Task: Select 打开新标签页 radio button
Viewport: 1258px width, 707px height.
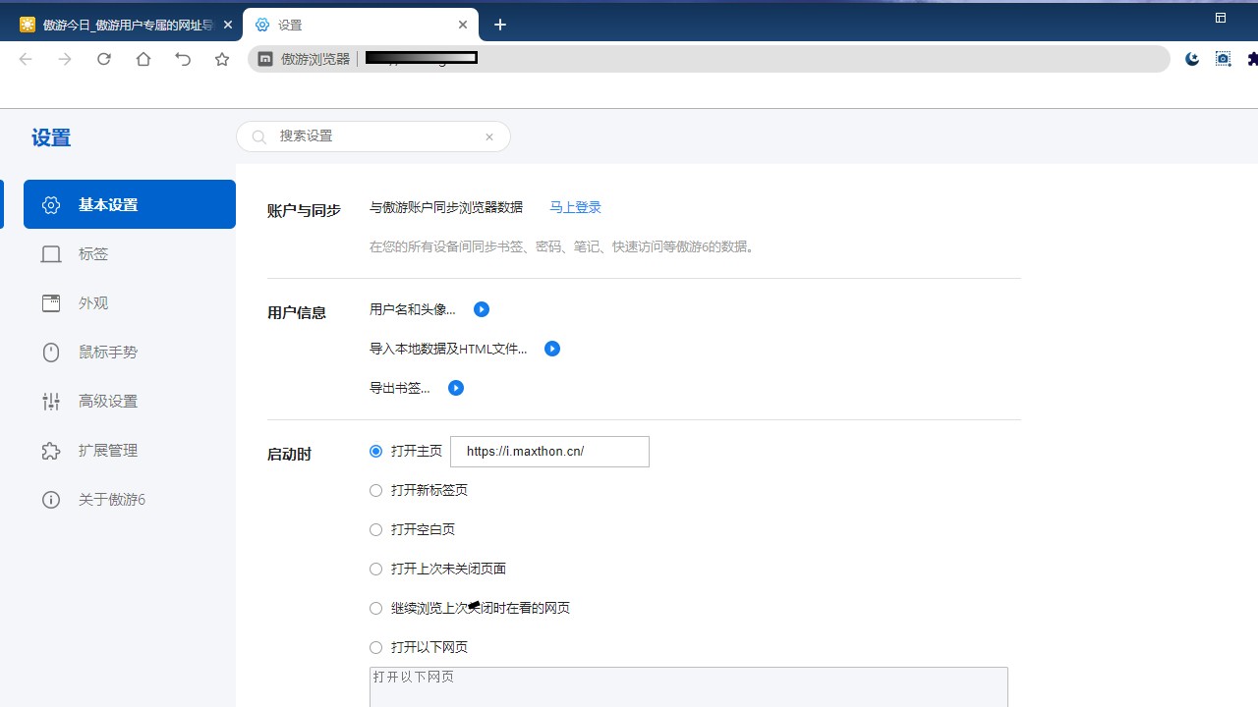Action: (x=375, y=490)
